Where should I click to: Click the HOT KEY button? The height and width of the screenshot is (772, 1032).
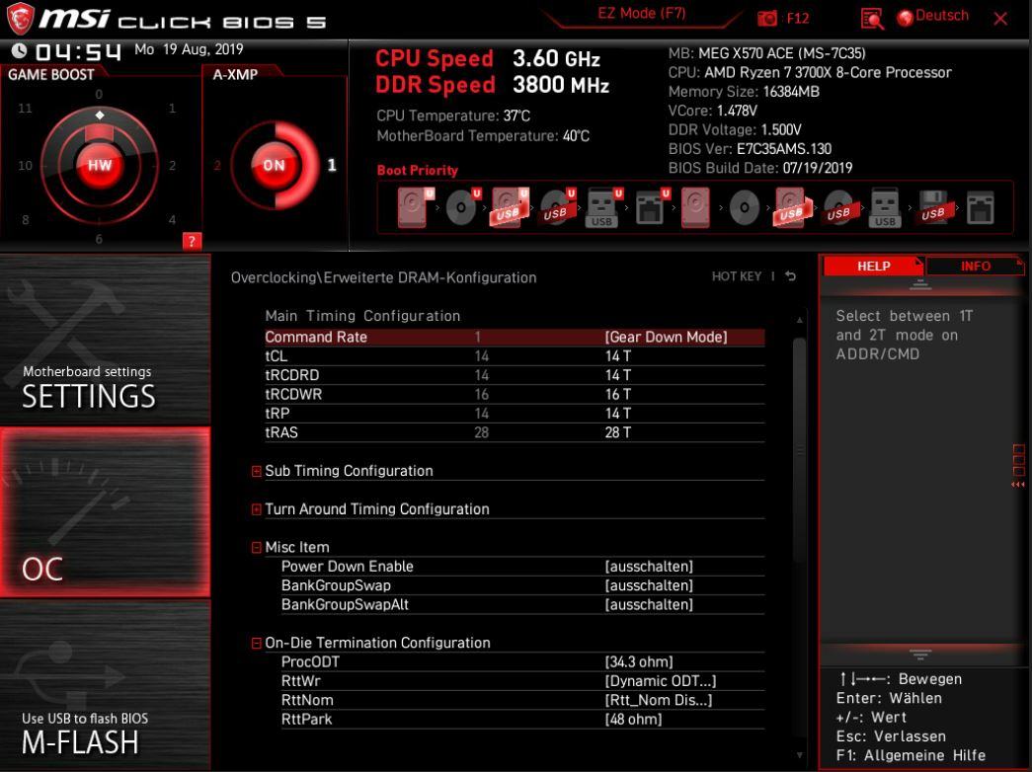pos(737,276)
